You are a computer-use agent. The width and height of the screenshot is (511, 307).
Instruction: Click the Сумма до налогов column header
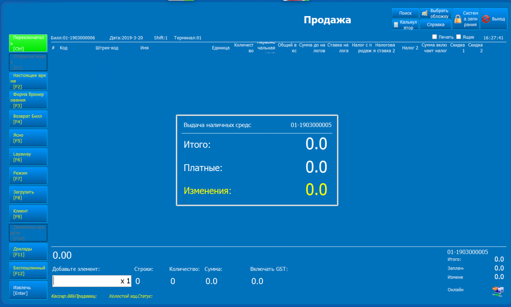pyautogui.click(x=312, y=48)
